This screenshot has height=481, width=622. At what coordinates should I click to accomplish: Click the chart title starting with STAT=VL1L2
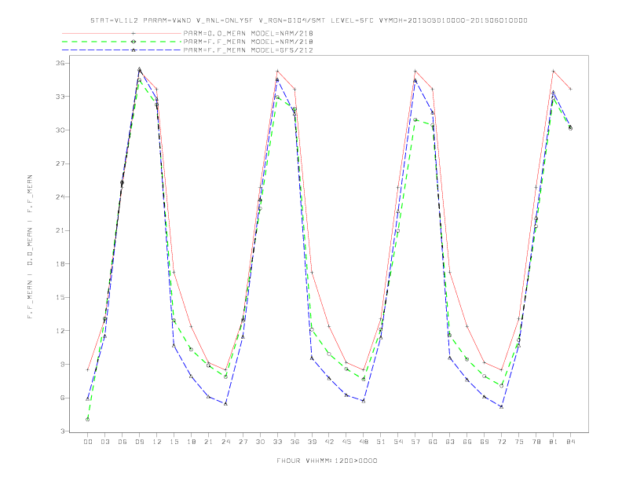pos(309,20)
